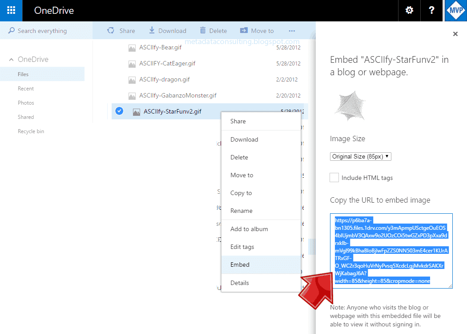This screenshot has width=467, height=334.
Task: Choose Embed from the context menu
Action: tap(240, 265)
